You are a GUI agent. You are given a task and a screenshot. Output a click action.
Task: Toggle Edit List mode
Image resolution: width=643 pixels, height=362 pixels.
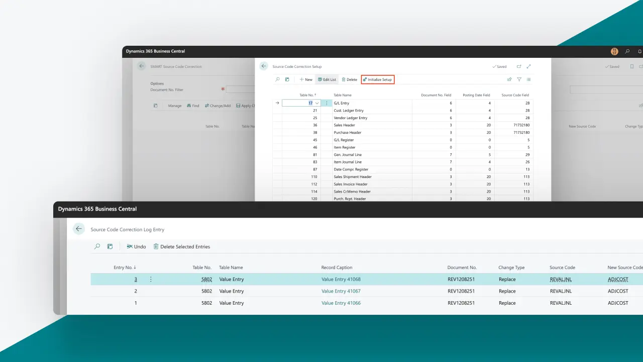pos(327,79)
